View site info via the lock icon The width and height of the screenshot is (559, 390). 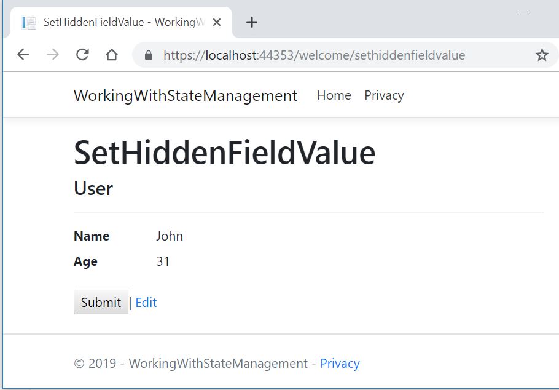[148, 55]
